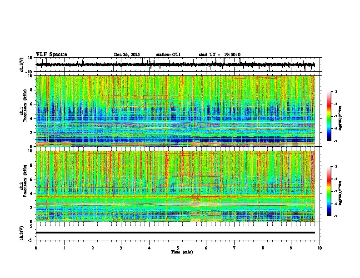Click the "VLF Spectra" title text
The image size is (360, 278).
(51, 55)
